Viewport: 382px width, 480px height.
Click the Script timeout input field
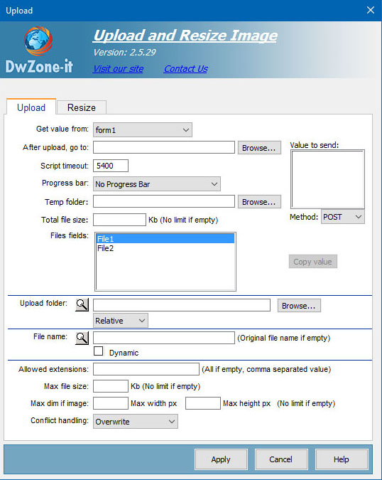pos(111,166)
